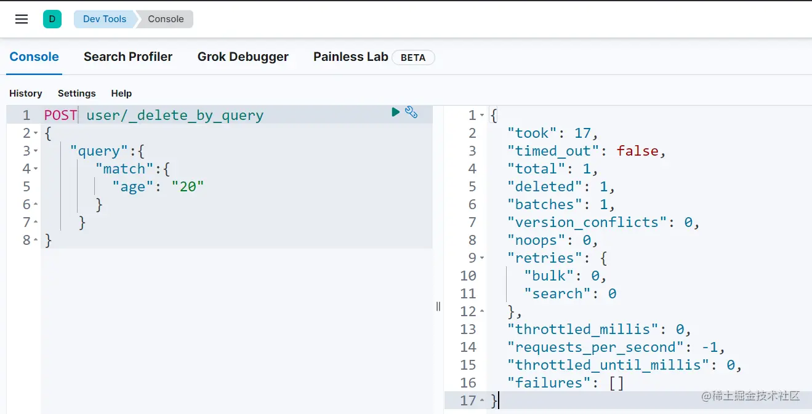The image size is (812, 414).
Task: Switch to the Painless Lab tab
Action: click(x=350, y=57)
